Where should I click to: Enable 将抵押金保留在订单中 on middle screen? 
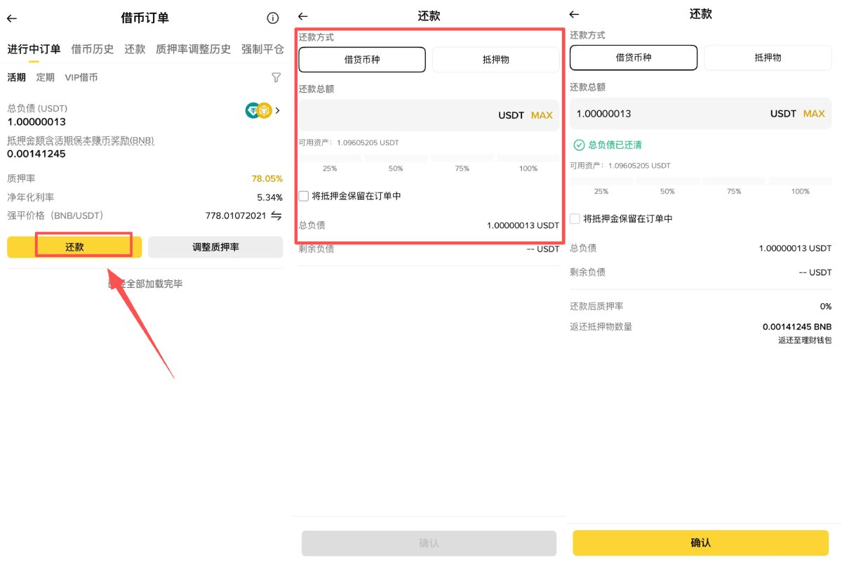[x=303, y=196]
